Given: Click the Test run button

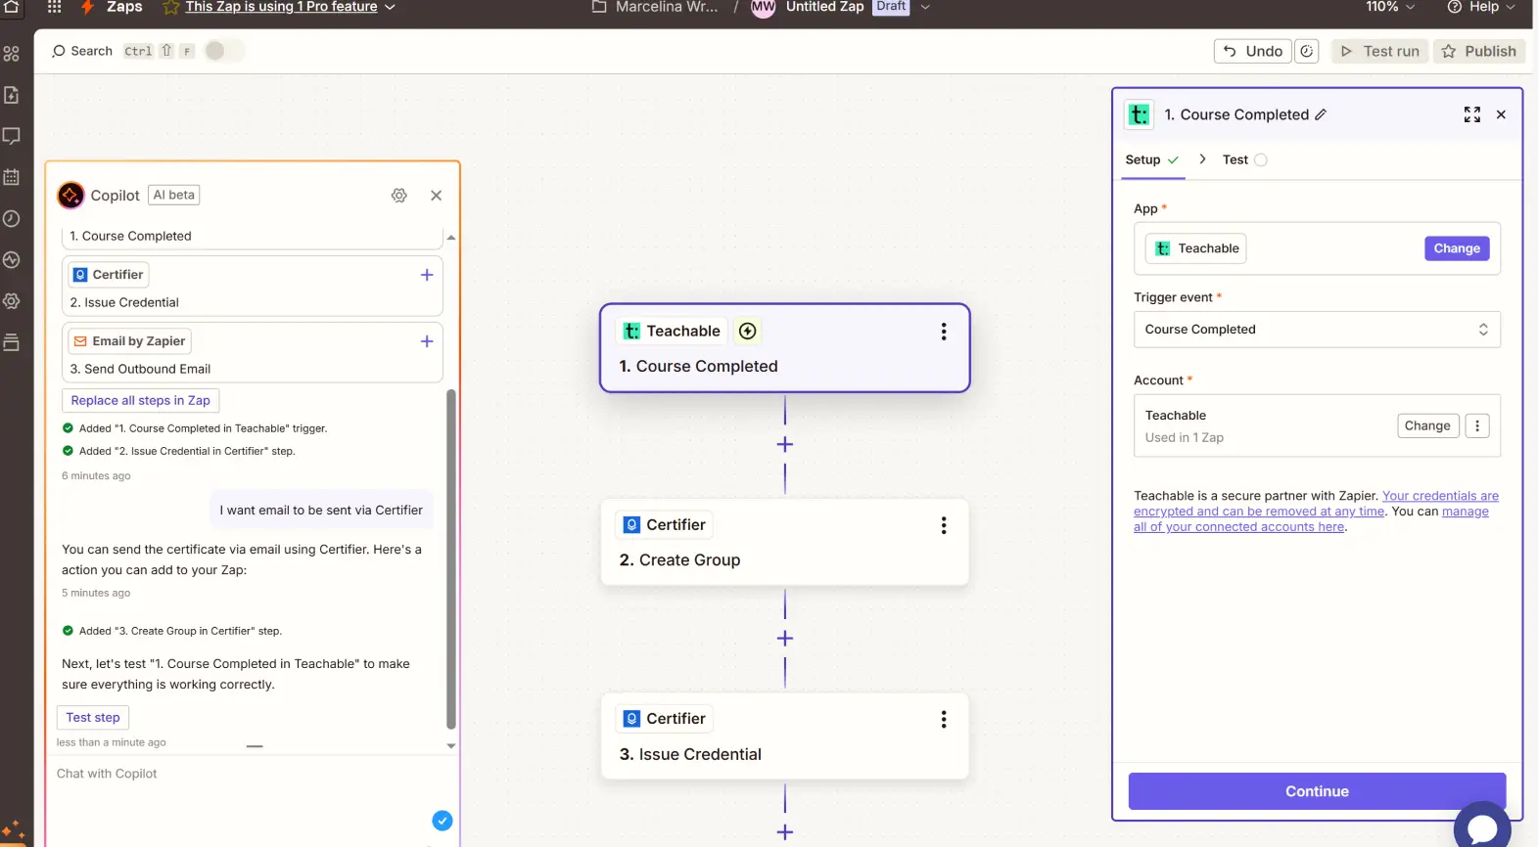Looking at the screenshot, I should [1380, 51].
